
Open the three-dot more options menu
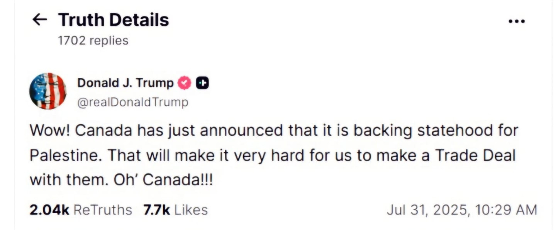pos(517,21)
